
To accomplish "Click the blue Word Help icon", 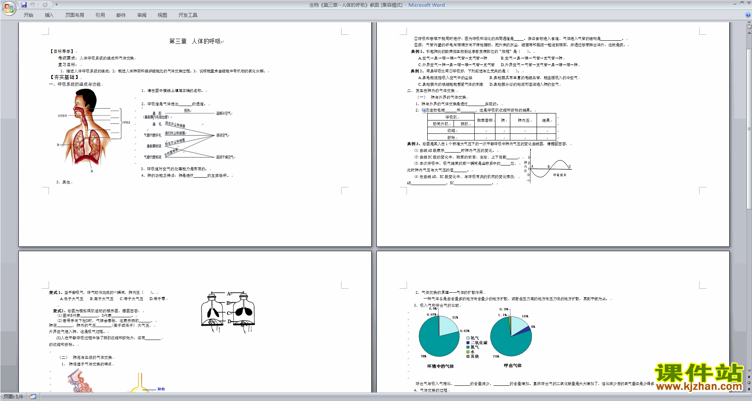I will click(x=748, y=15).
